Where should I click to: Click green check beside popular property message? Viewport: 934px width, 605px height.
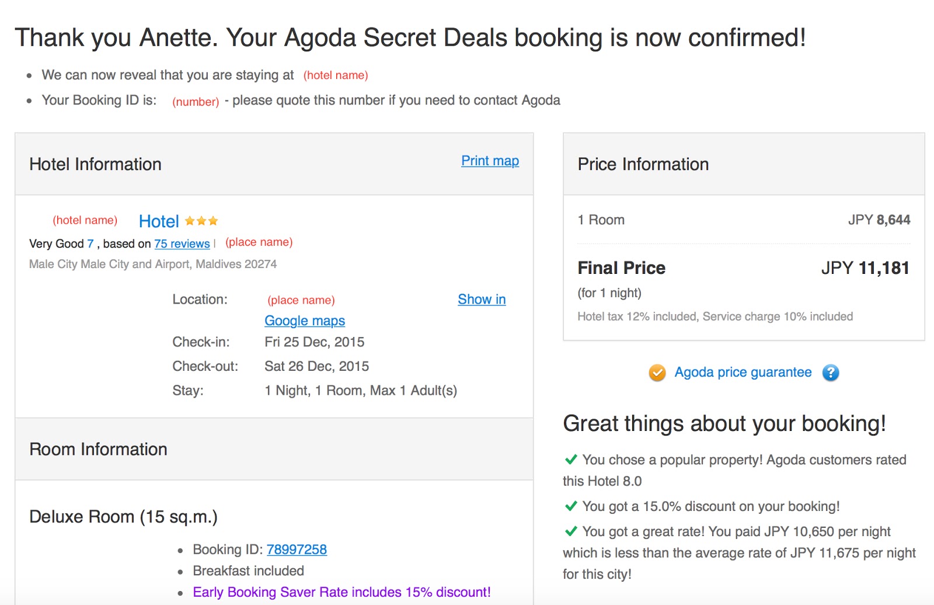[x=571, y=460]
